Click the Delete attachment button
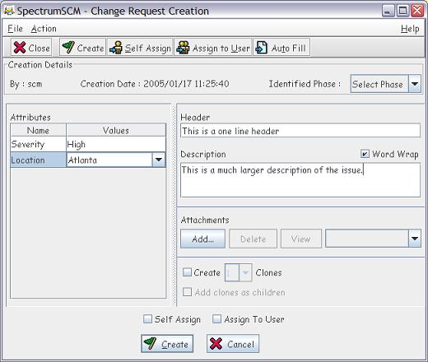The width and height of the screenshot is (428, 362). coord(253,239)
